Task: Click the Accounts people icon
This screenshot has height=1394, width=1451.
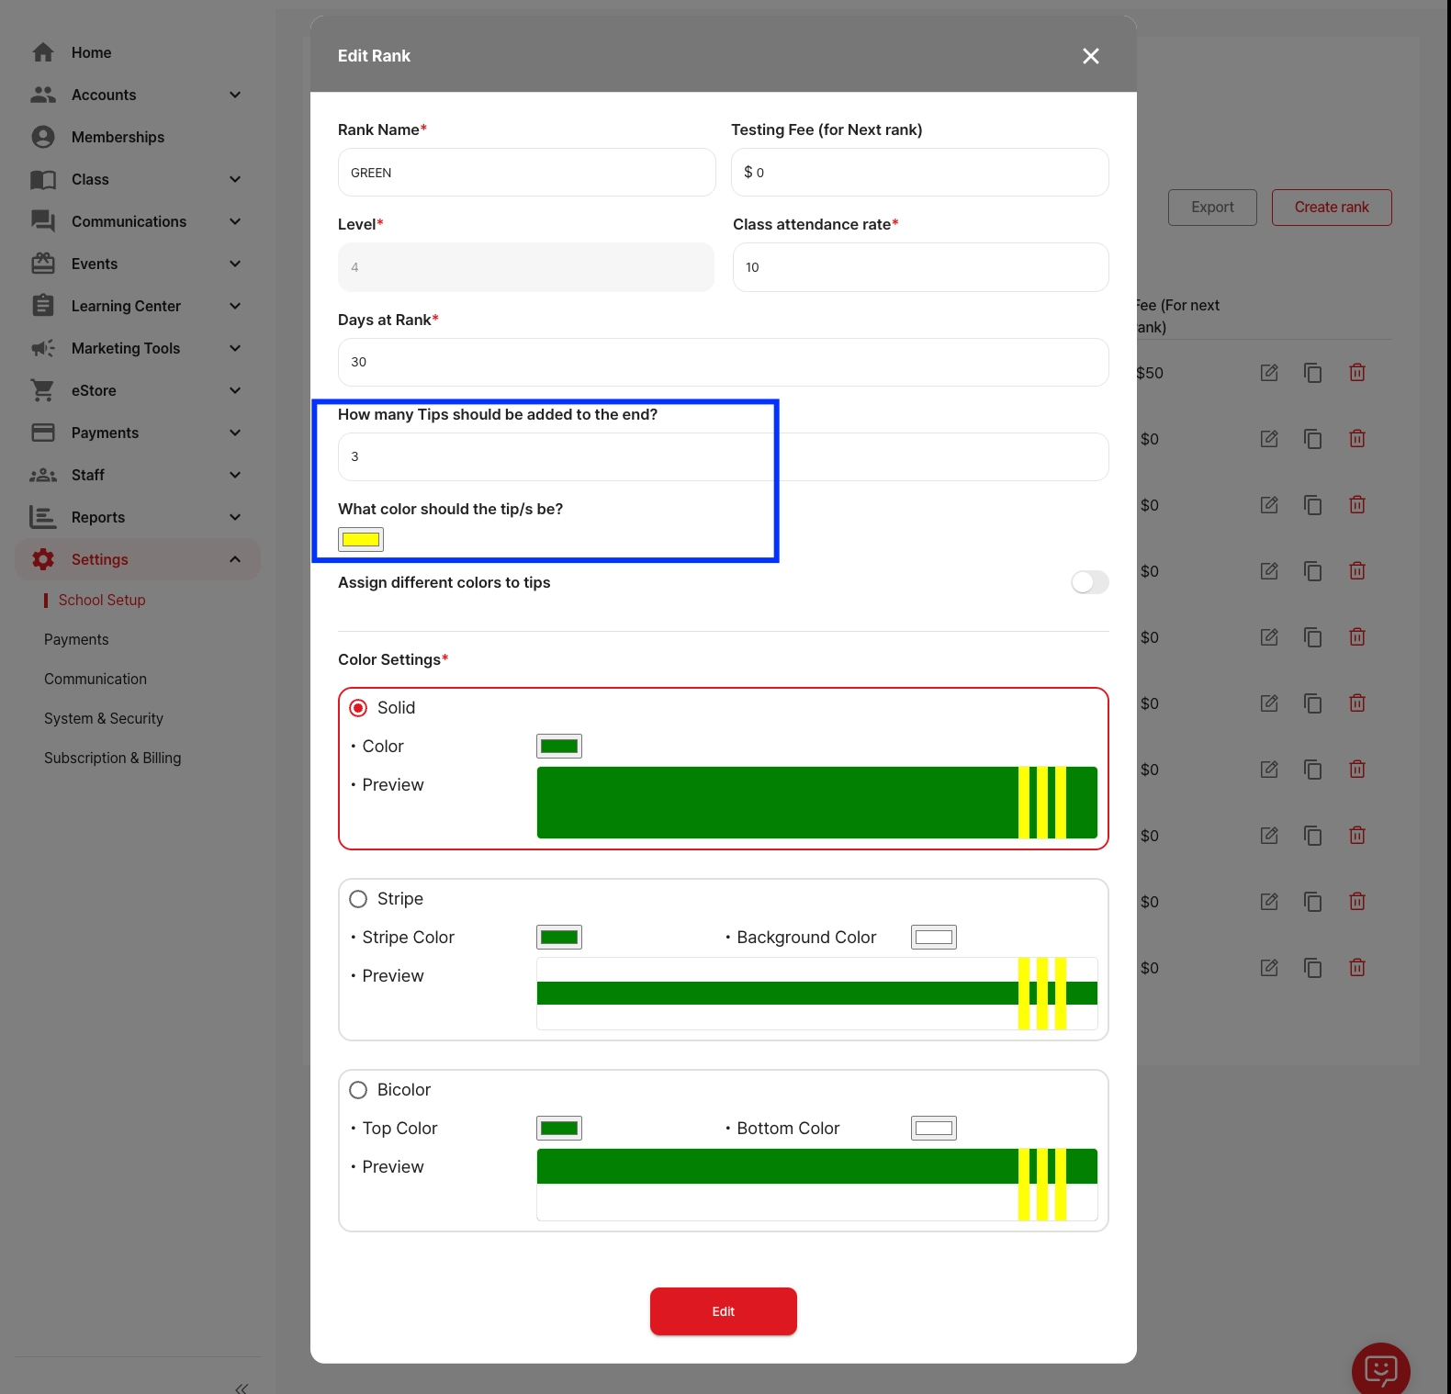Action: 43,95
